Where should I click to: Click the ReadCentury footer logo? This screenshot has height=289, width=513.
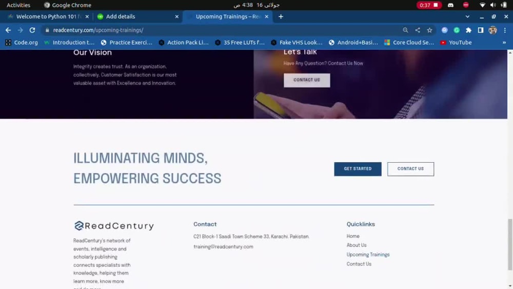coord(114,226)
